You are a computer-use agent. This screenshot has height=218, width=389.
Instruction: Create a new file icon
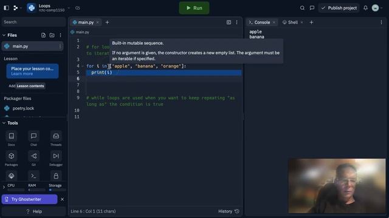click(43, 35)
